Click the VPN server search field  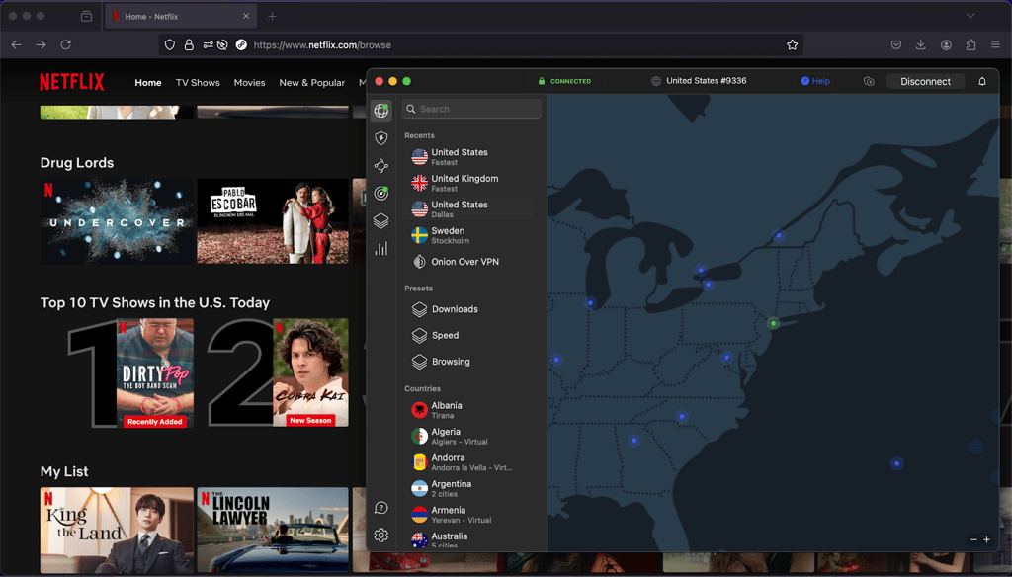(x=471, y=109)
